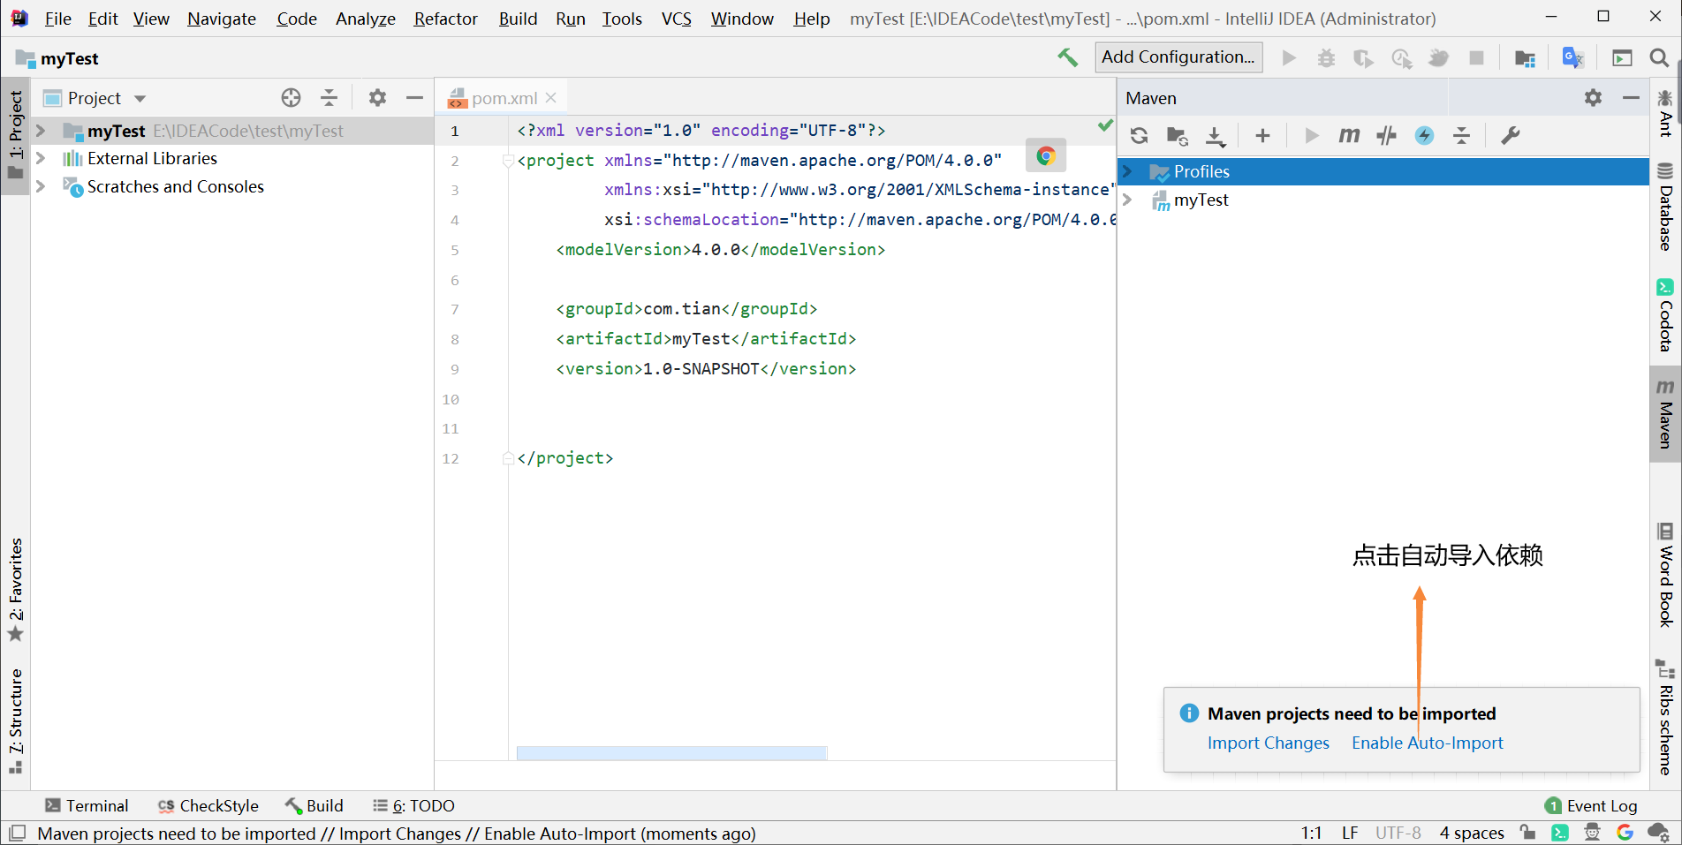Hide the Project panel with minus icon
The width and height of the screenshot is (1682, 845).
point(414,98)
